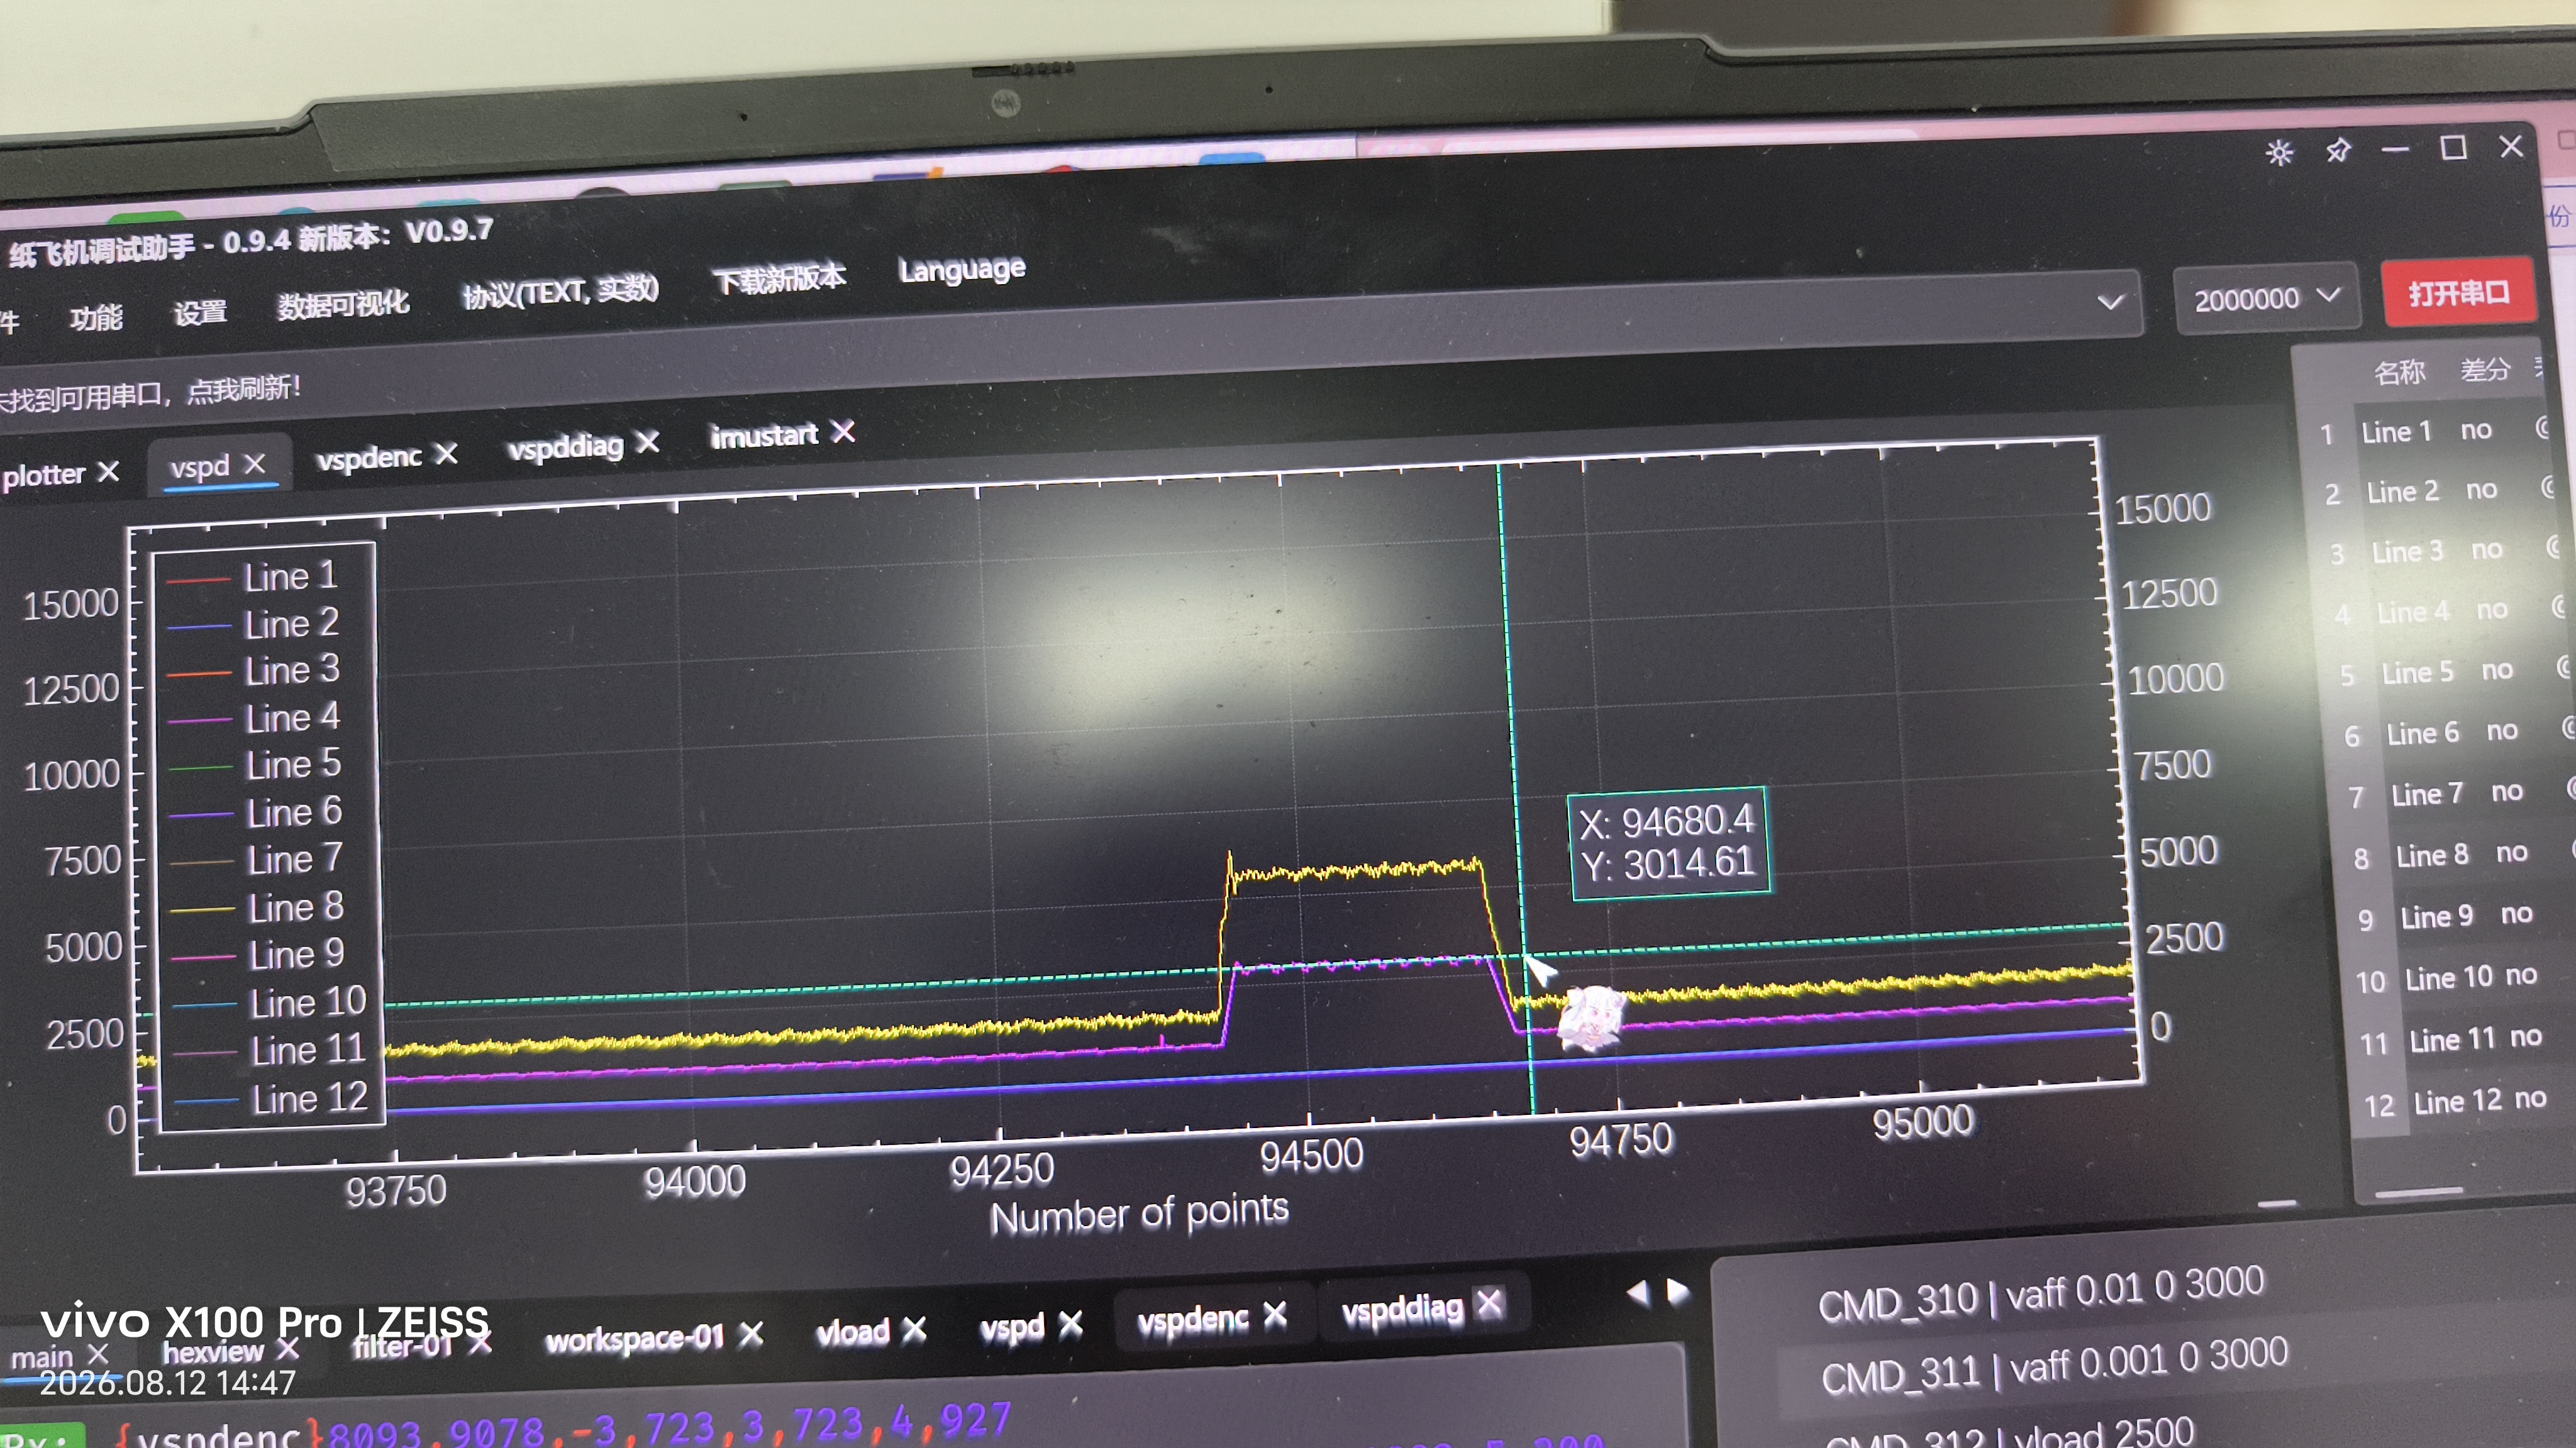This screenshot has width=2576, height=1448.
Task: Select the vspd plot tab
Action: 199,467
